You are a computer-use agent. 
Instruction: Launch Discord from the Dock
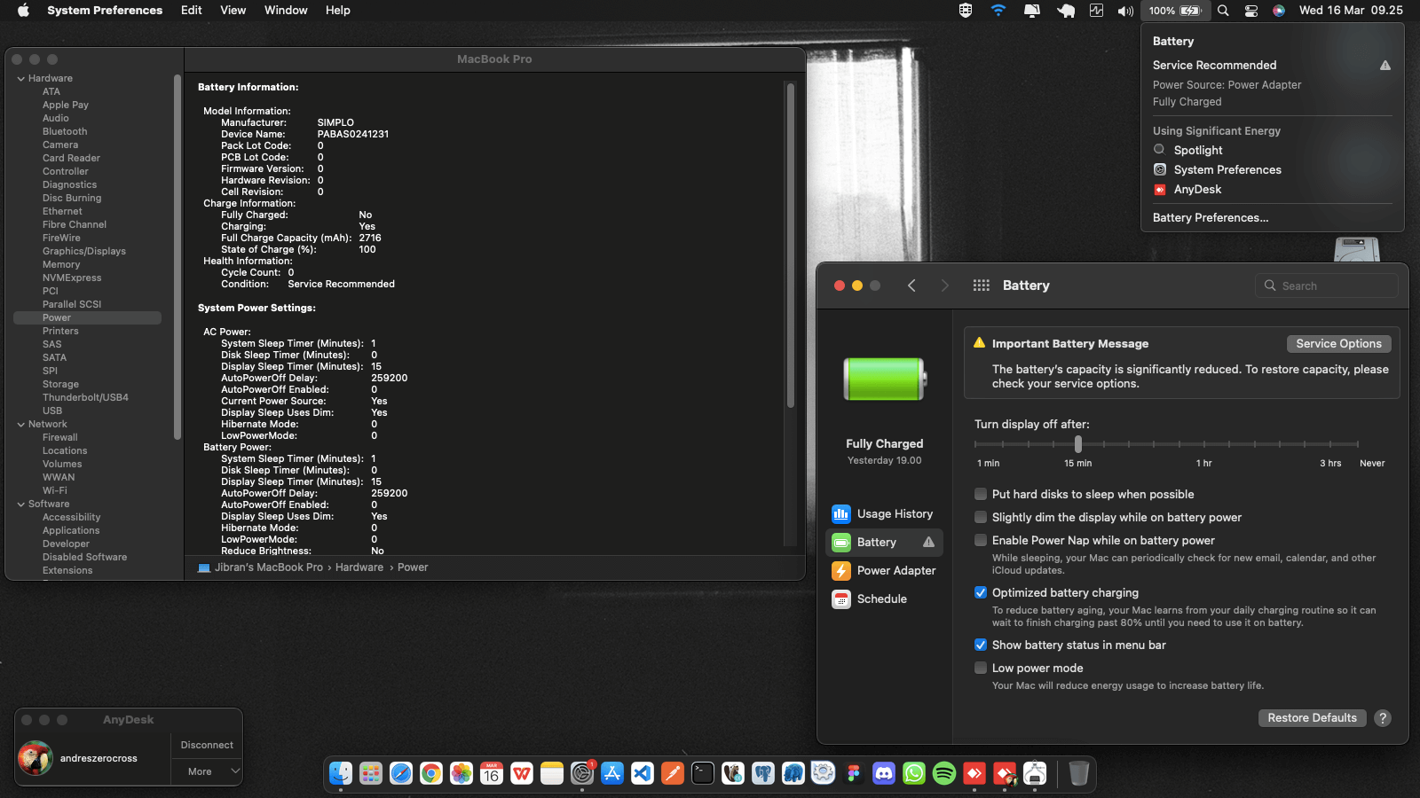[884, 774]
